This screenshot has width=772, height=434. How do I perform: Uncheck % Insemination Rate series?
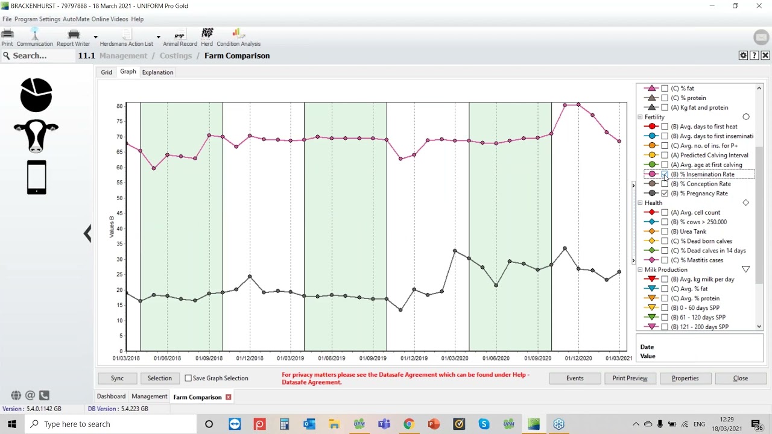click(x=665, y=174)
